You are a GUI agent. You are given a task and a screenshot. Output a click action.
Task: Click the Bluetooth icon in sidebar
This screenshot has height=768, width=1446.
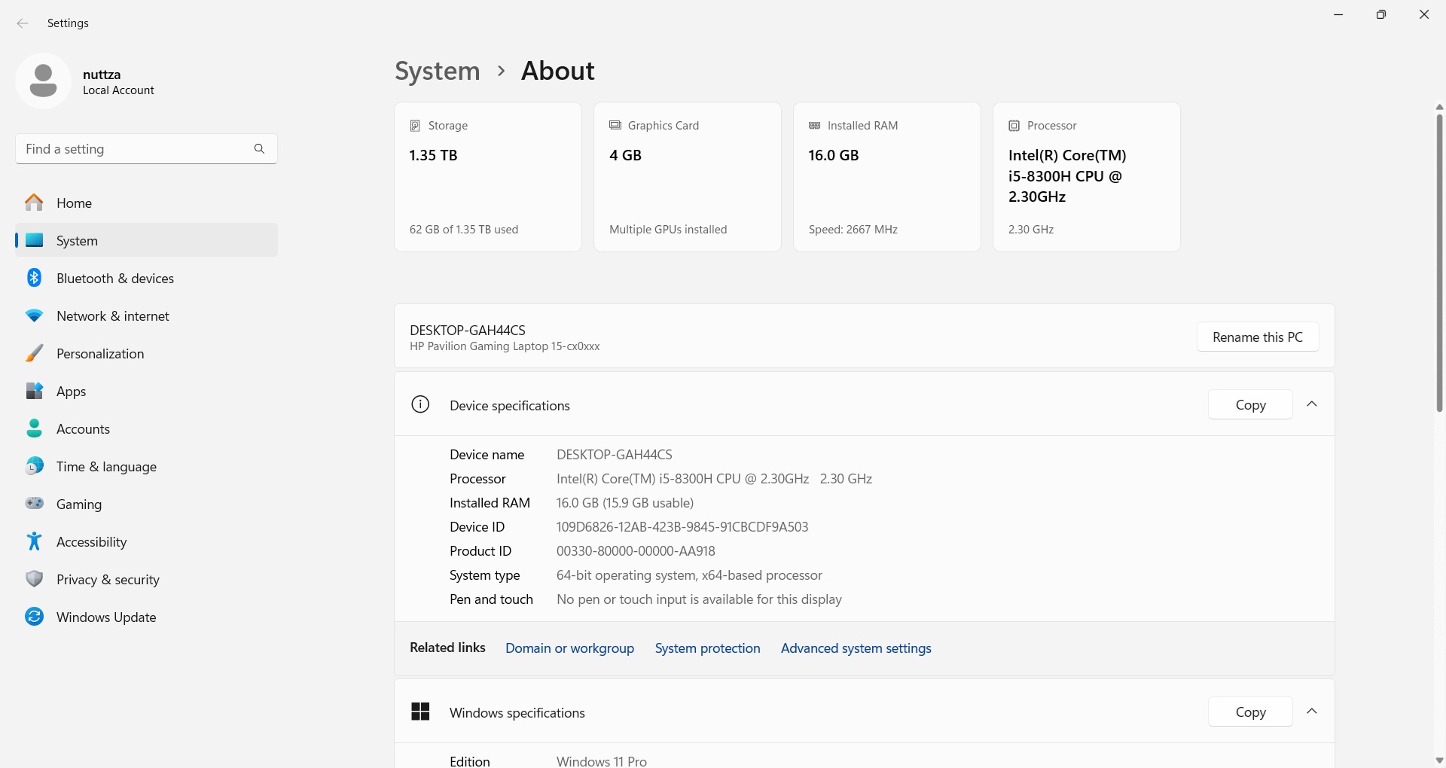pos(34,278)
